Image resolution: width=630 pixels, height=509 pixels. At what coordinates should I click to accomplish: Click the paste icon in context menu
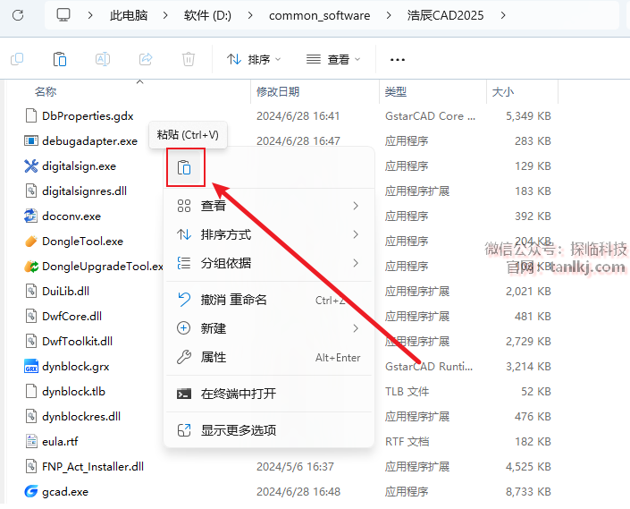tap(184, 167)
